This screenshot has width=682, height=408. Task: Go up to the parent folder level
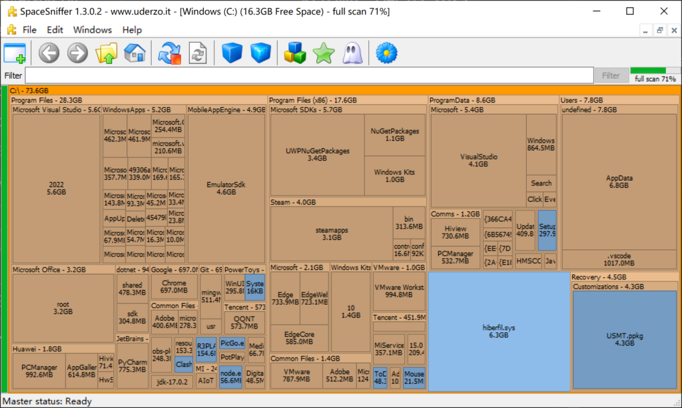[x=106, y=53]
